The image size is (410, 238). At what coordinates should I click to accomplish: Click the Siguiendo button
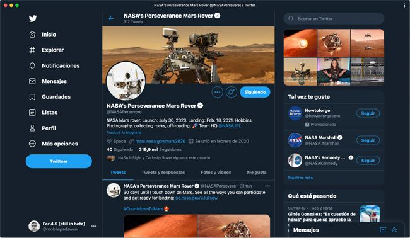click(x=255, y=92)
